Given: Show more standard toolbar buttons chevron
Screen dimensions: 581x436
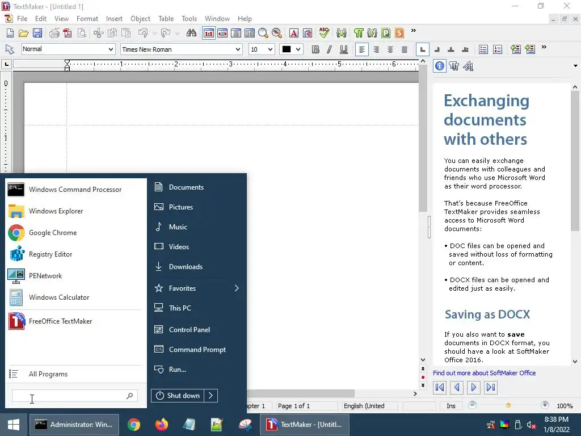Looking at the screenshot, I should coord(414,31).
